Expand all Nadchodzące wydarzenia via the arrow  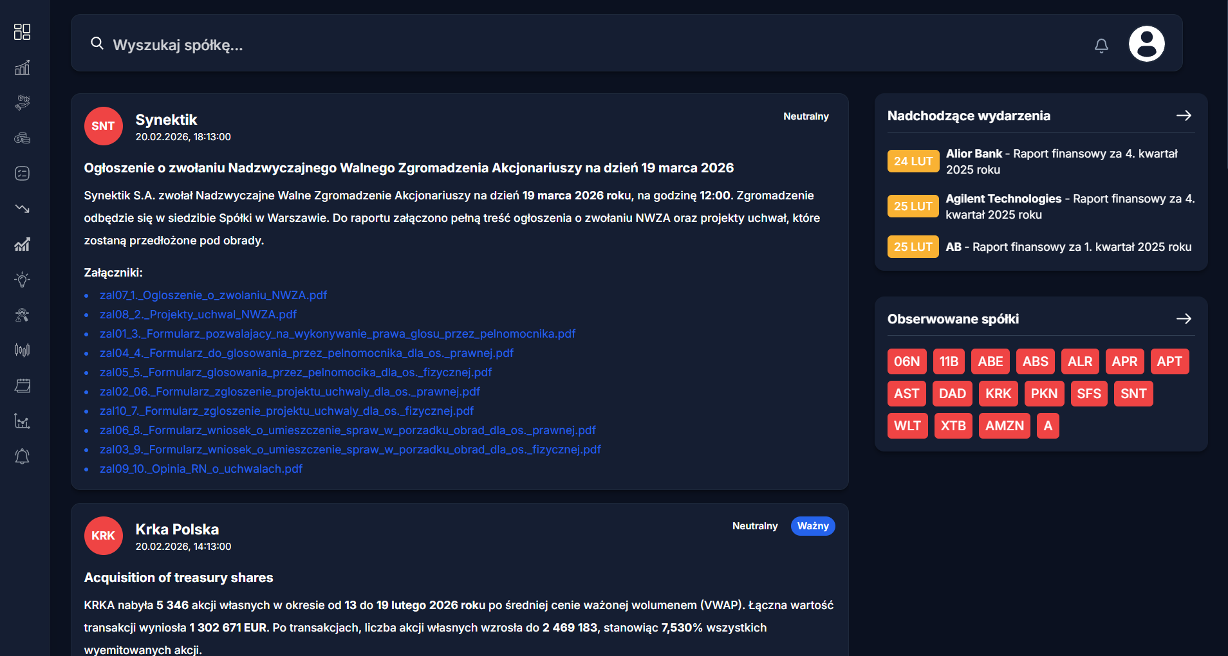1184,116
